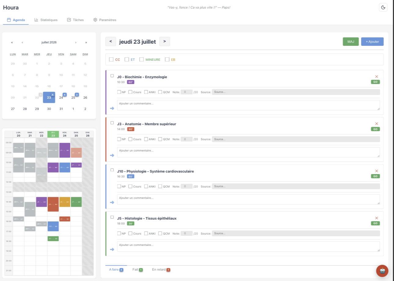Open the Statistiques tab
The width and height of the screenshot is (394, 281).
[46, 20]
